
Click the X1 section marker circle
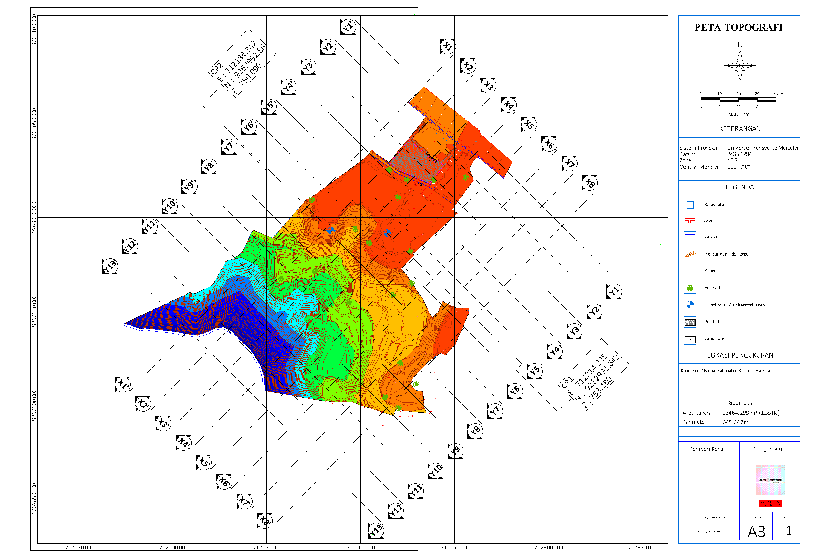448,47
